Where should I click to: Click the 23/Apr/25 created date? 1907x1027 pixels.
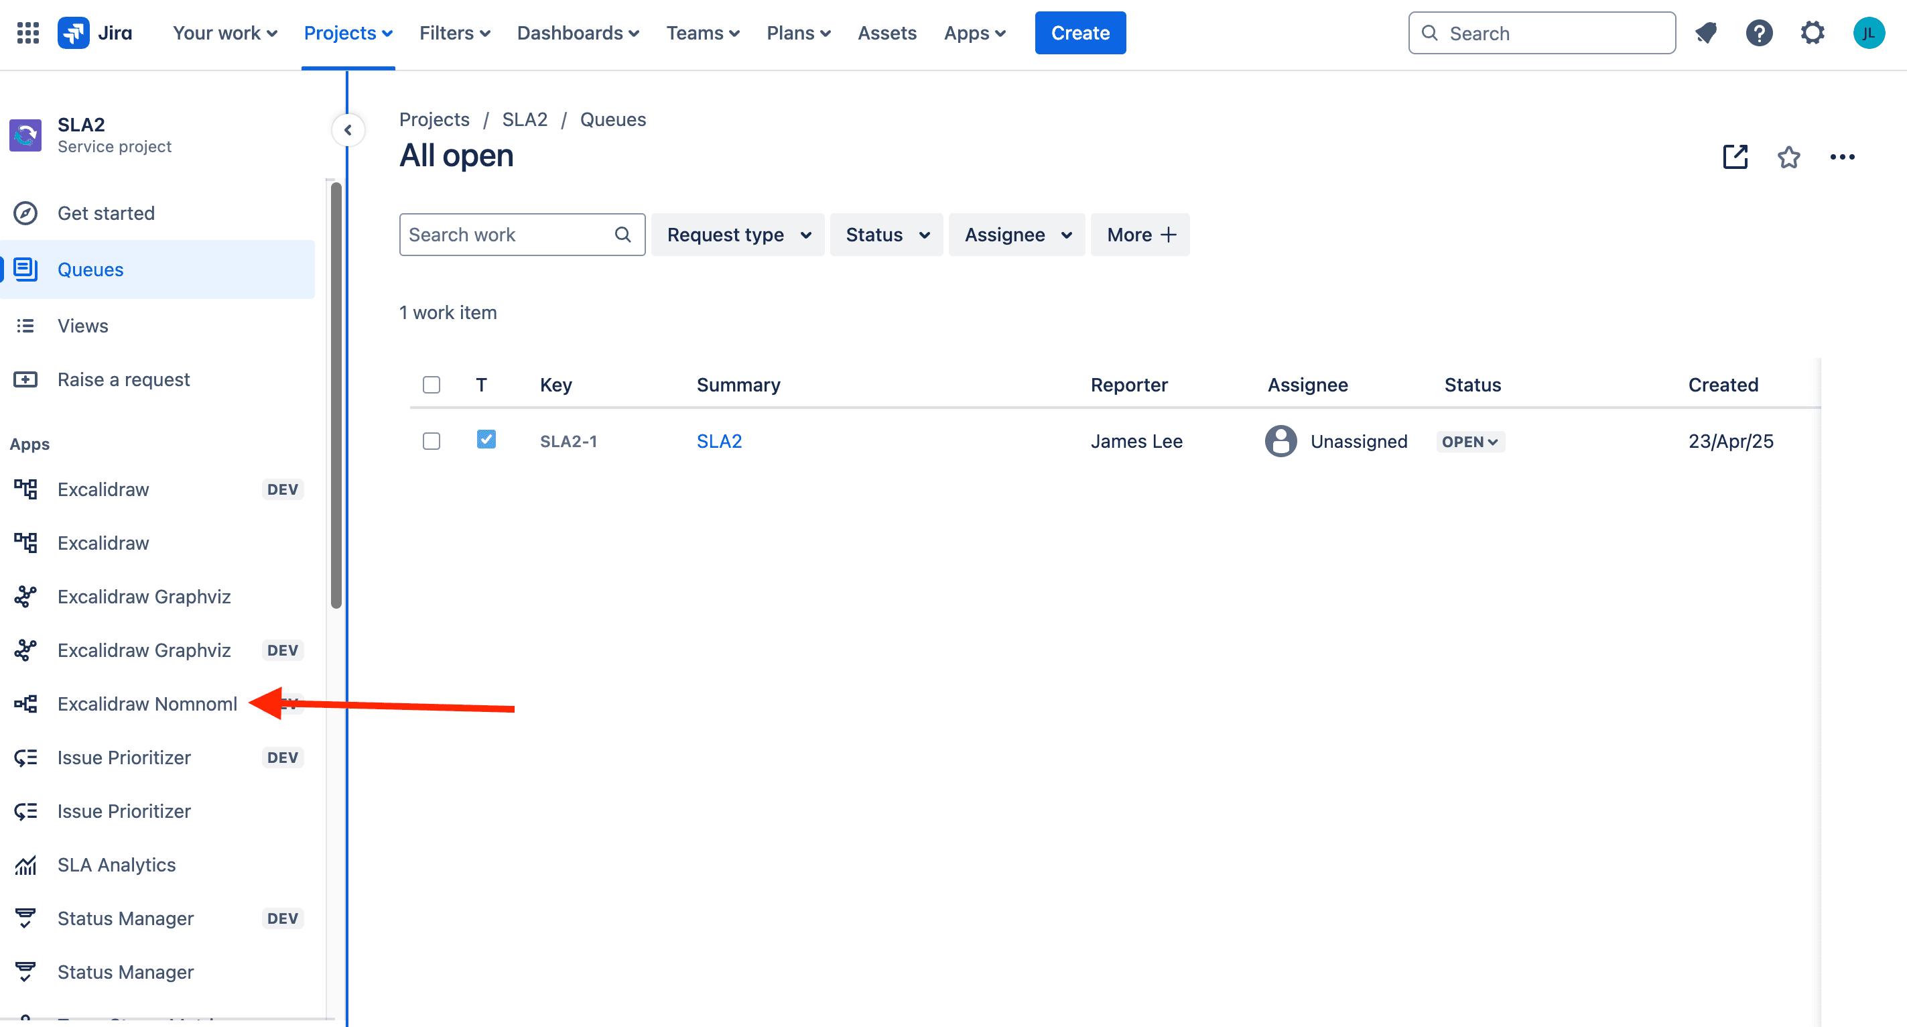[x=1730, y=441]
